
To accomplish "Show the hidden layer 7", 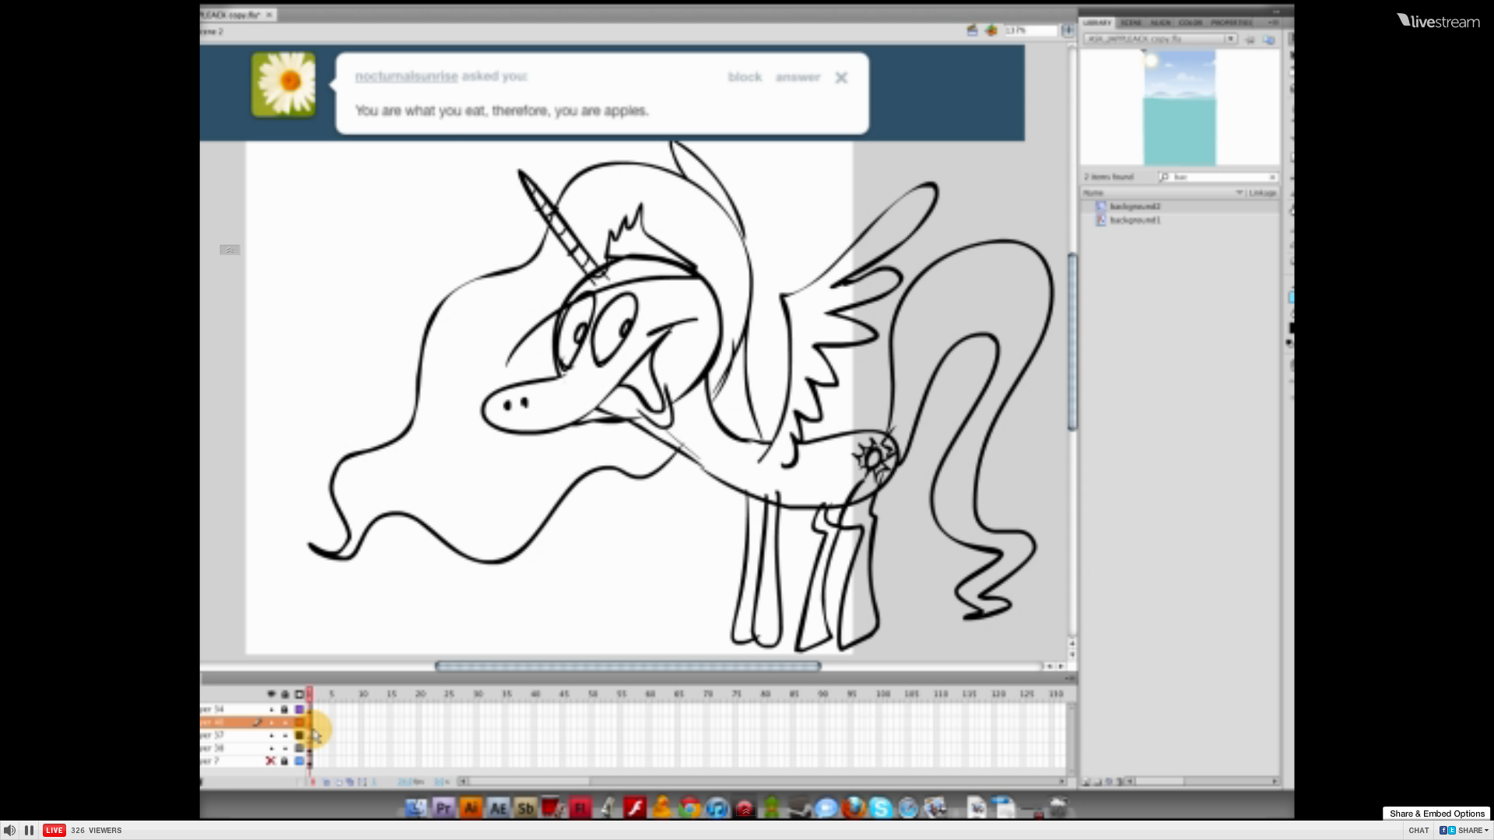I will tap(270, 761).
